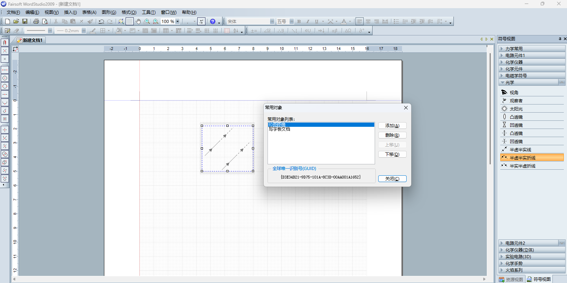Toggle the grid display button

(130, 22)
